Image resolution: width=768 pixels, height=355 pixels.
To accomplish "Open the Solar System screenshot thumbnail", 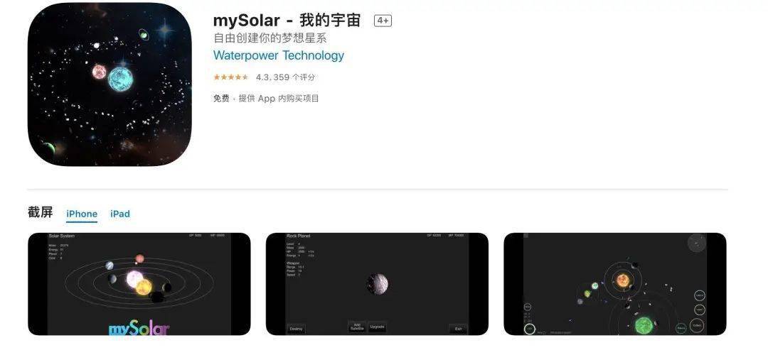I will tap(139, 284).
